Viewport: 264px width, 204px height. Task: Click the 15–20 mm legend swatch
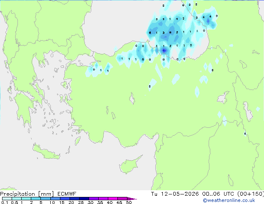[x=65, y=199]
